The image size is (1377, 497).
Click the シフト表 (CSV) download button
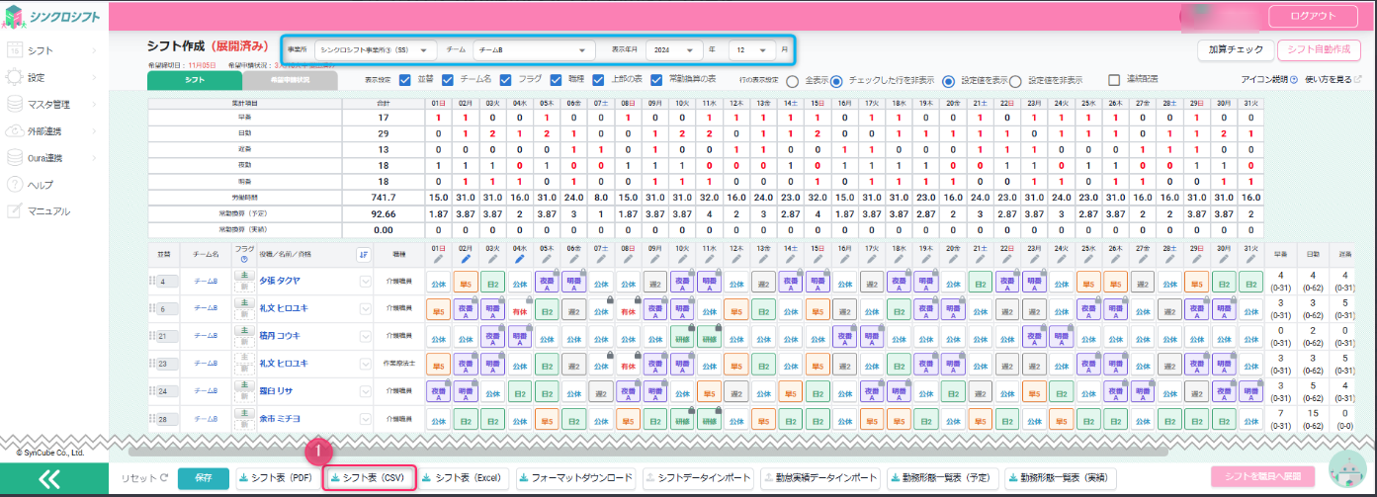point(368,478)
